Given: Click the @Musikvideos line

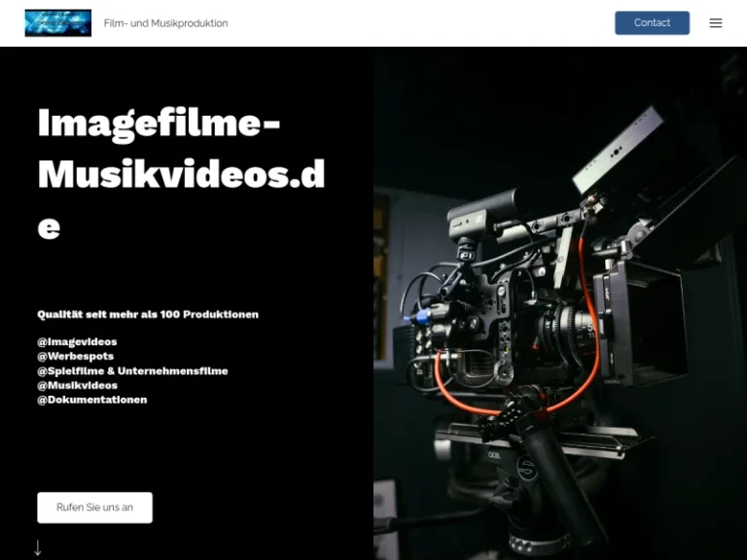Looking at the screenshot, I should 77,385.
